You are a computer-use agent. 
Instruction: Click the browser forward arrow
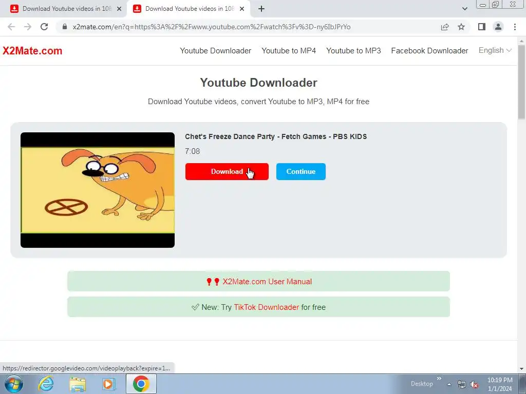pyautogui.click(x=28, y=27)
